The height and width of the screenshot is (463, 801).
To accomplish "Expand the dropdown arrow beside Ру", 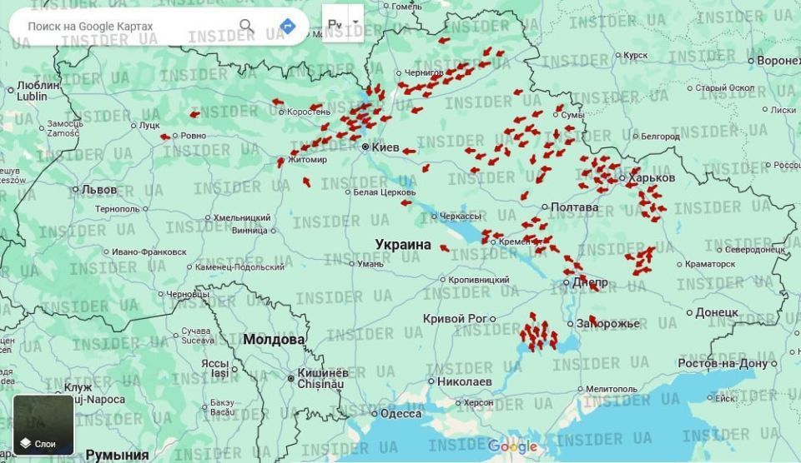I will 355,22.
